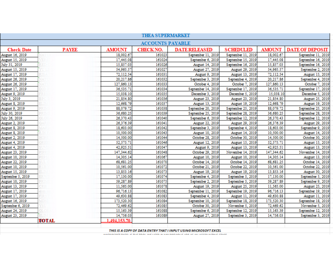Click the AMOUNT header next to SCHEDULED

click(x=271, y=50)
